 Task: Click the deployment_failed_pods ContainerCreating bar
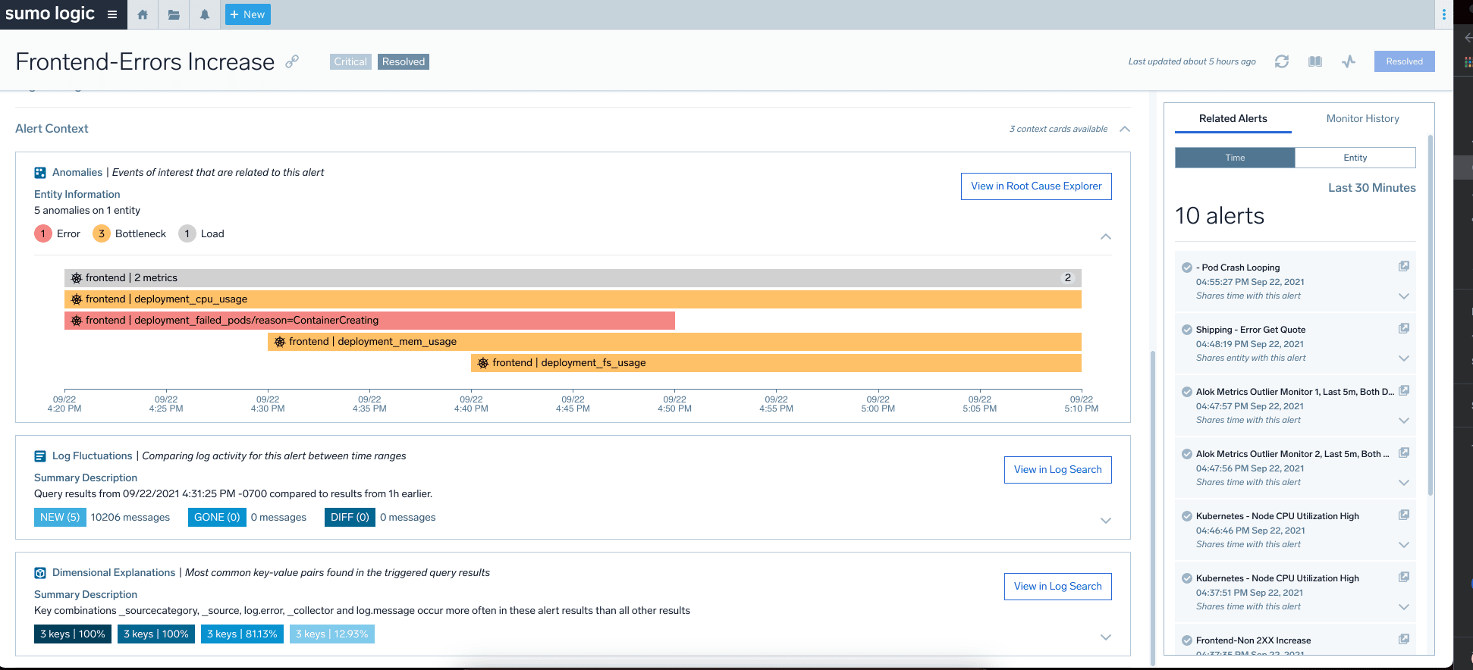tap(369, 321)
